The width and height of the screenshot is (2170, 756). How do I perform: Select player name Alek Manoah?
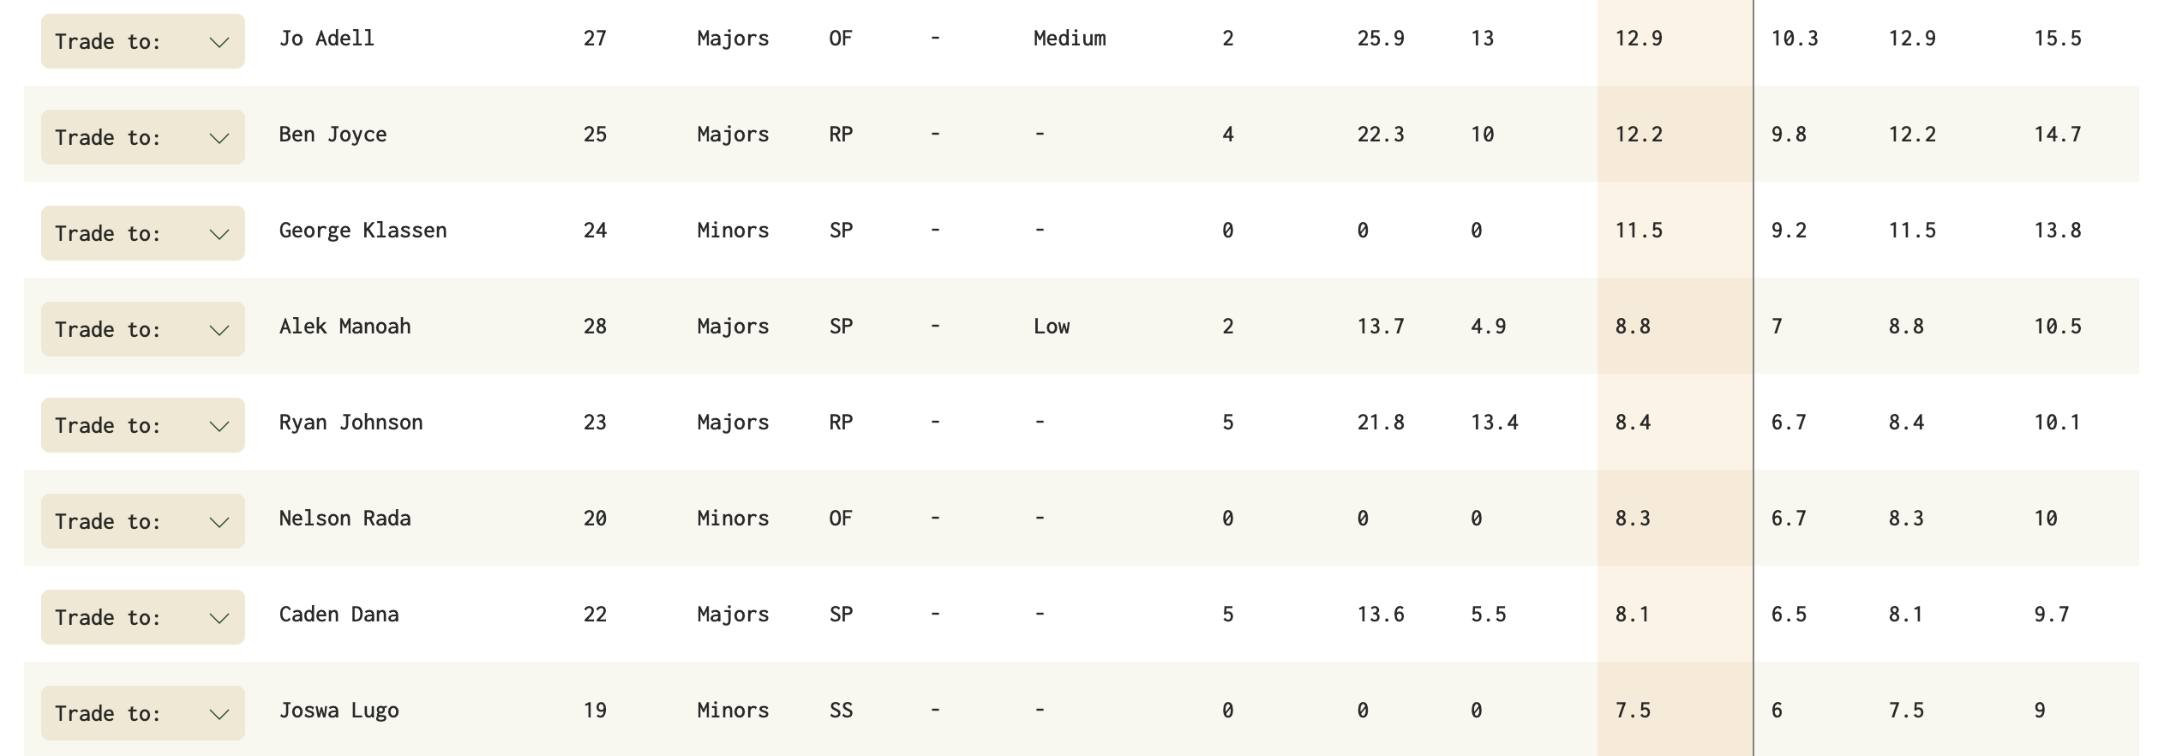pos(345,327)
